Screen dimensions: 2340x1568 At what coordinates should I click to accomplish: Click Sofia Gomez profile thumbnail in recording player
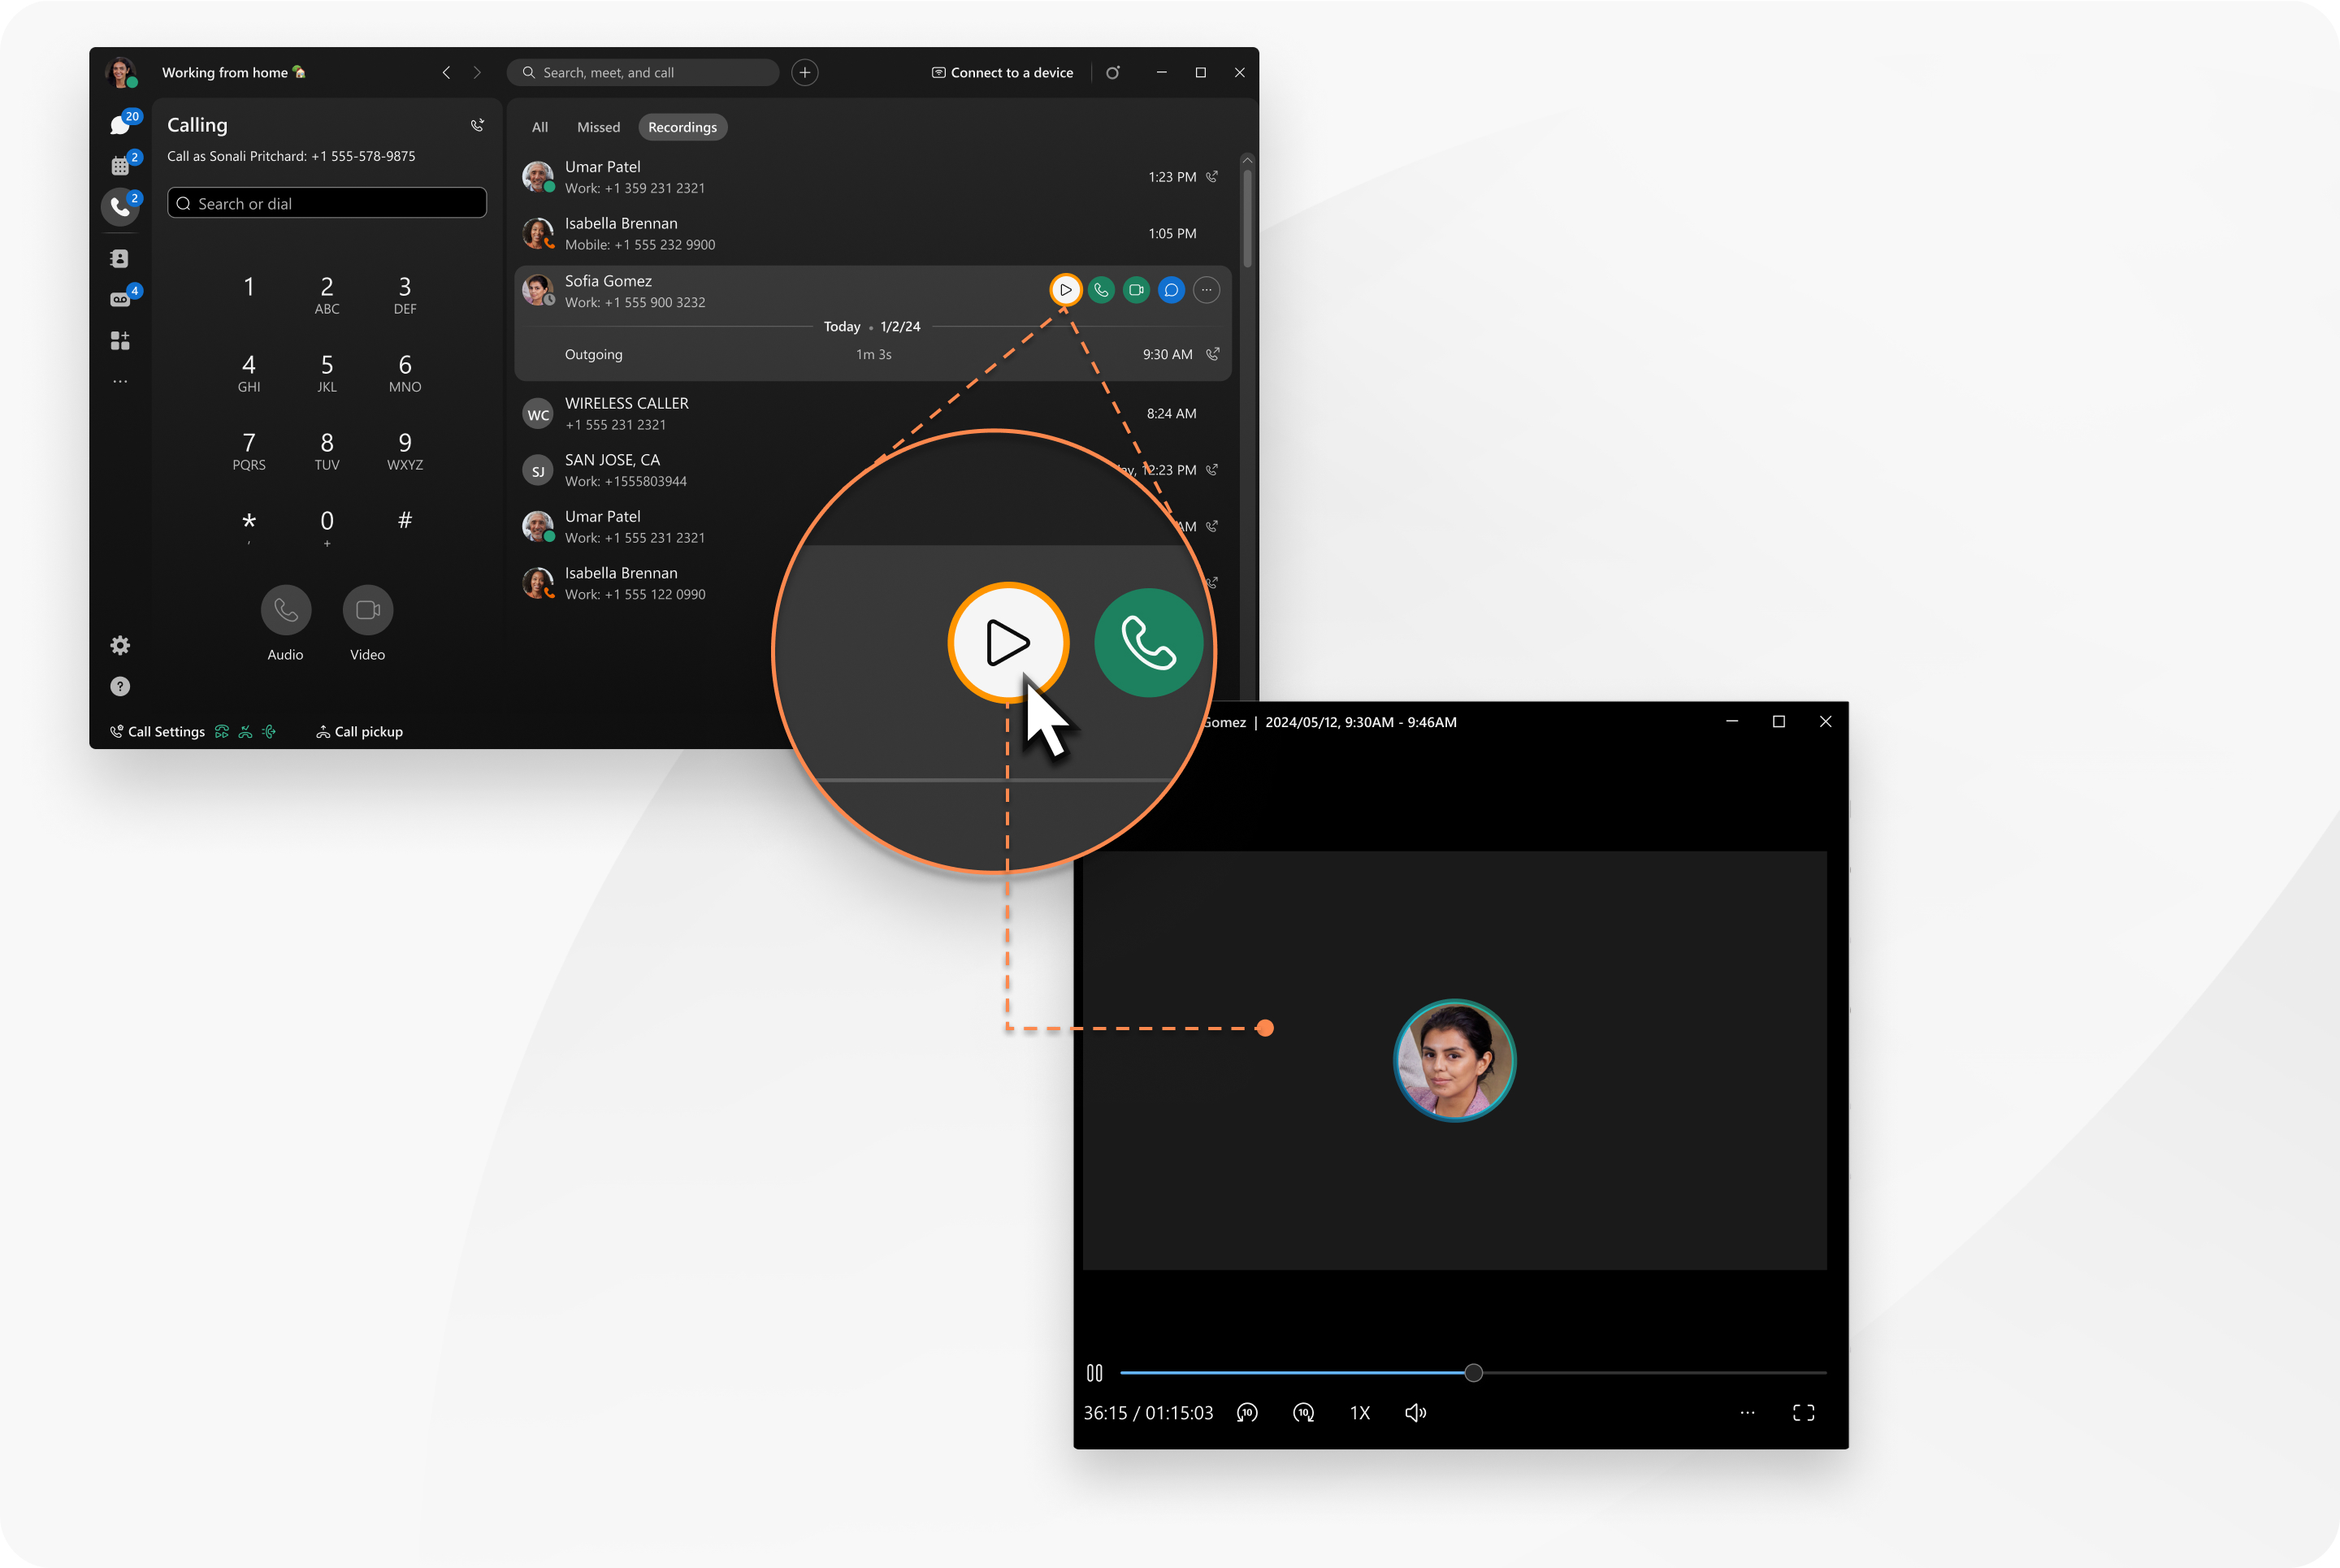click(1453, 1059)
